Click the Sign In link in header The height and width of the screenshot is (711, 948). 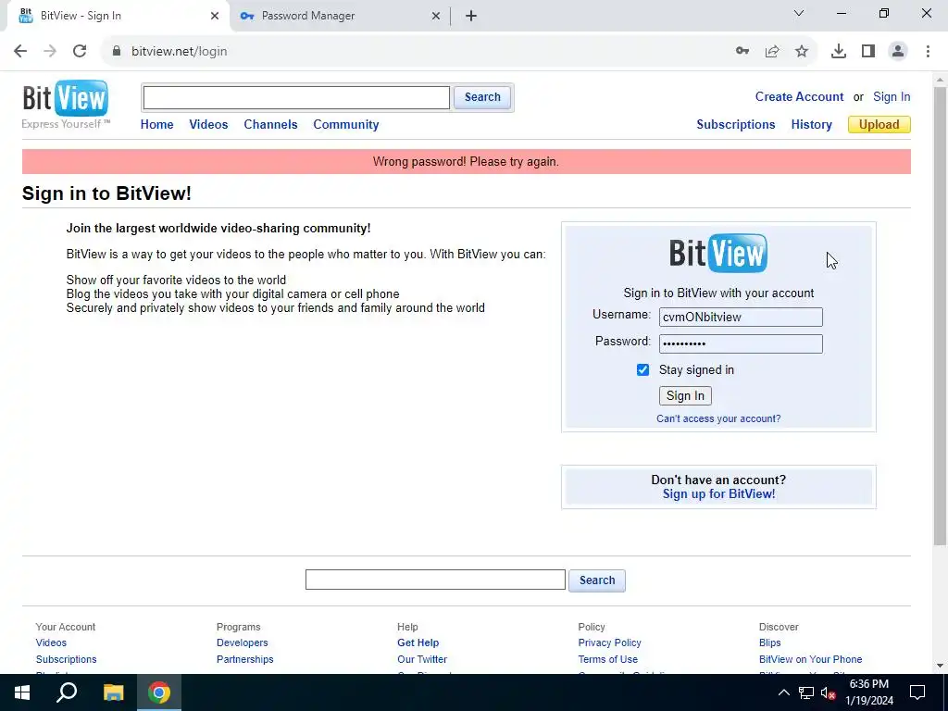[x=892, y=96]
